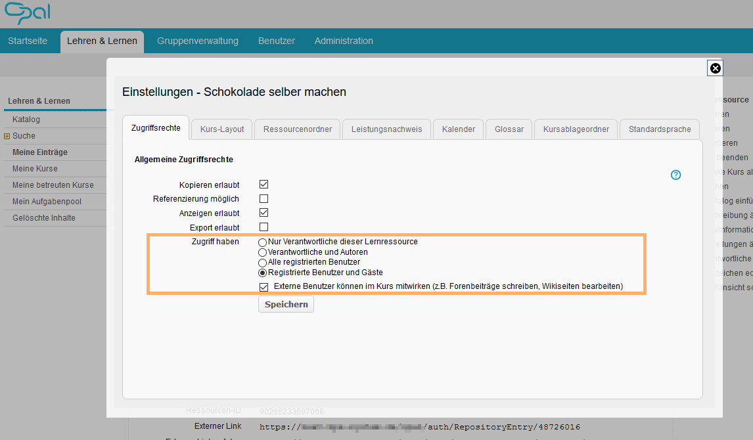Enable the 'Referenzierung möglich' checkbox

pos(263,198)
